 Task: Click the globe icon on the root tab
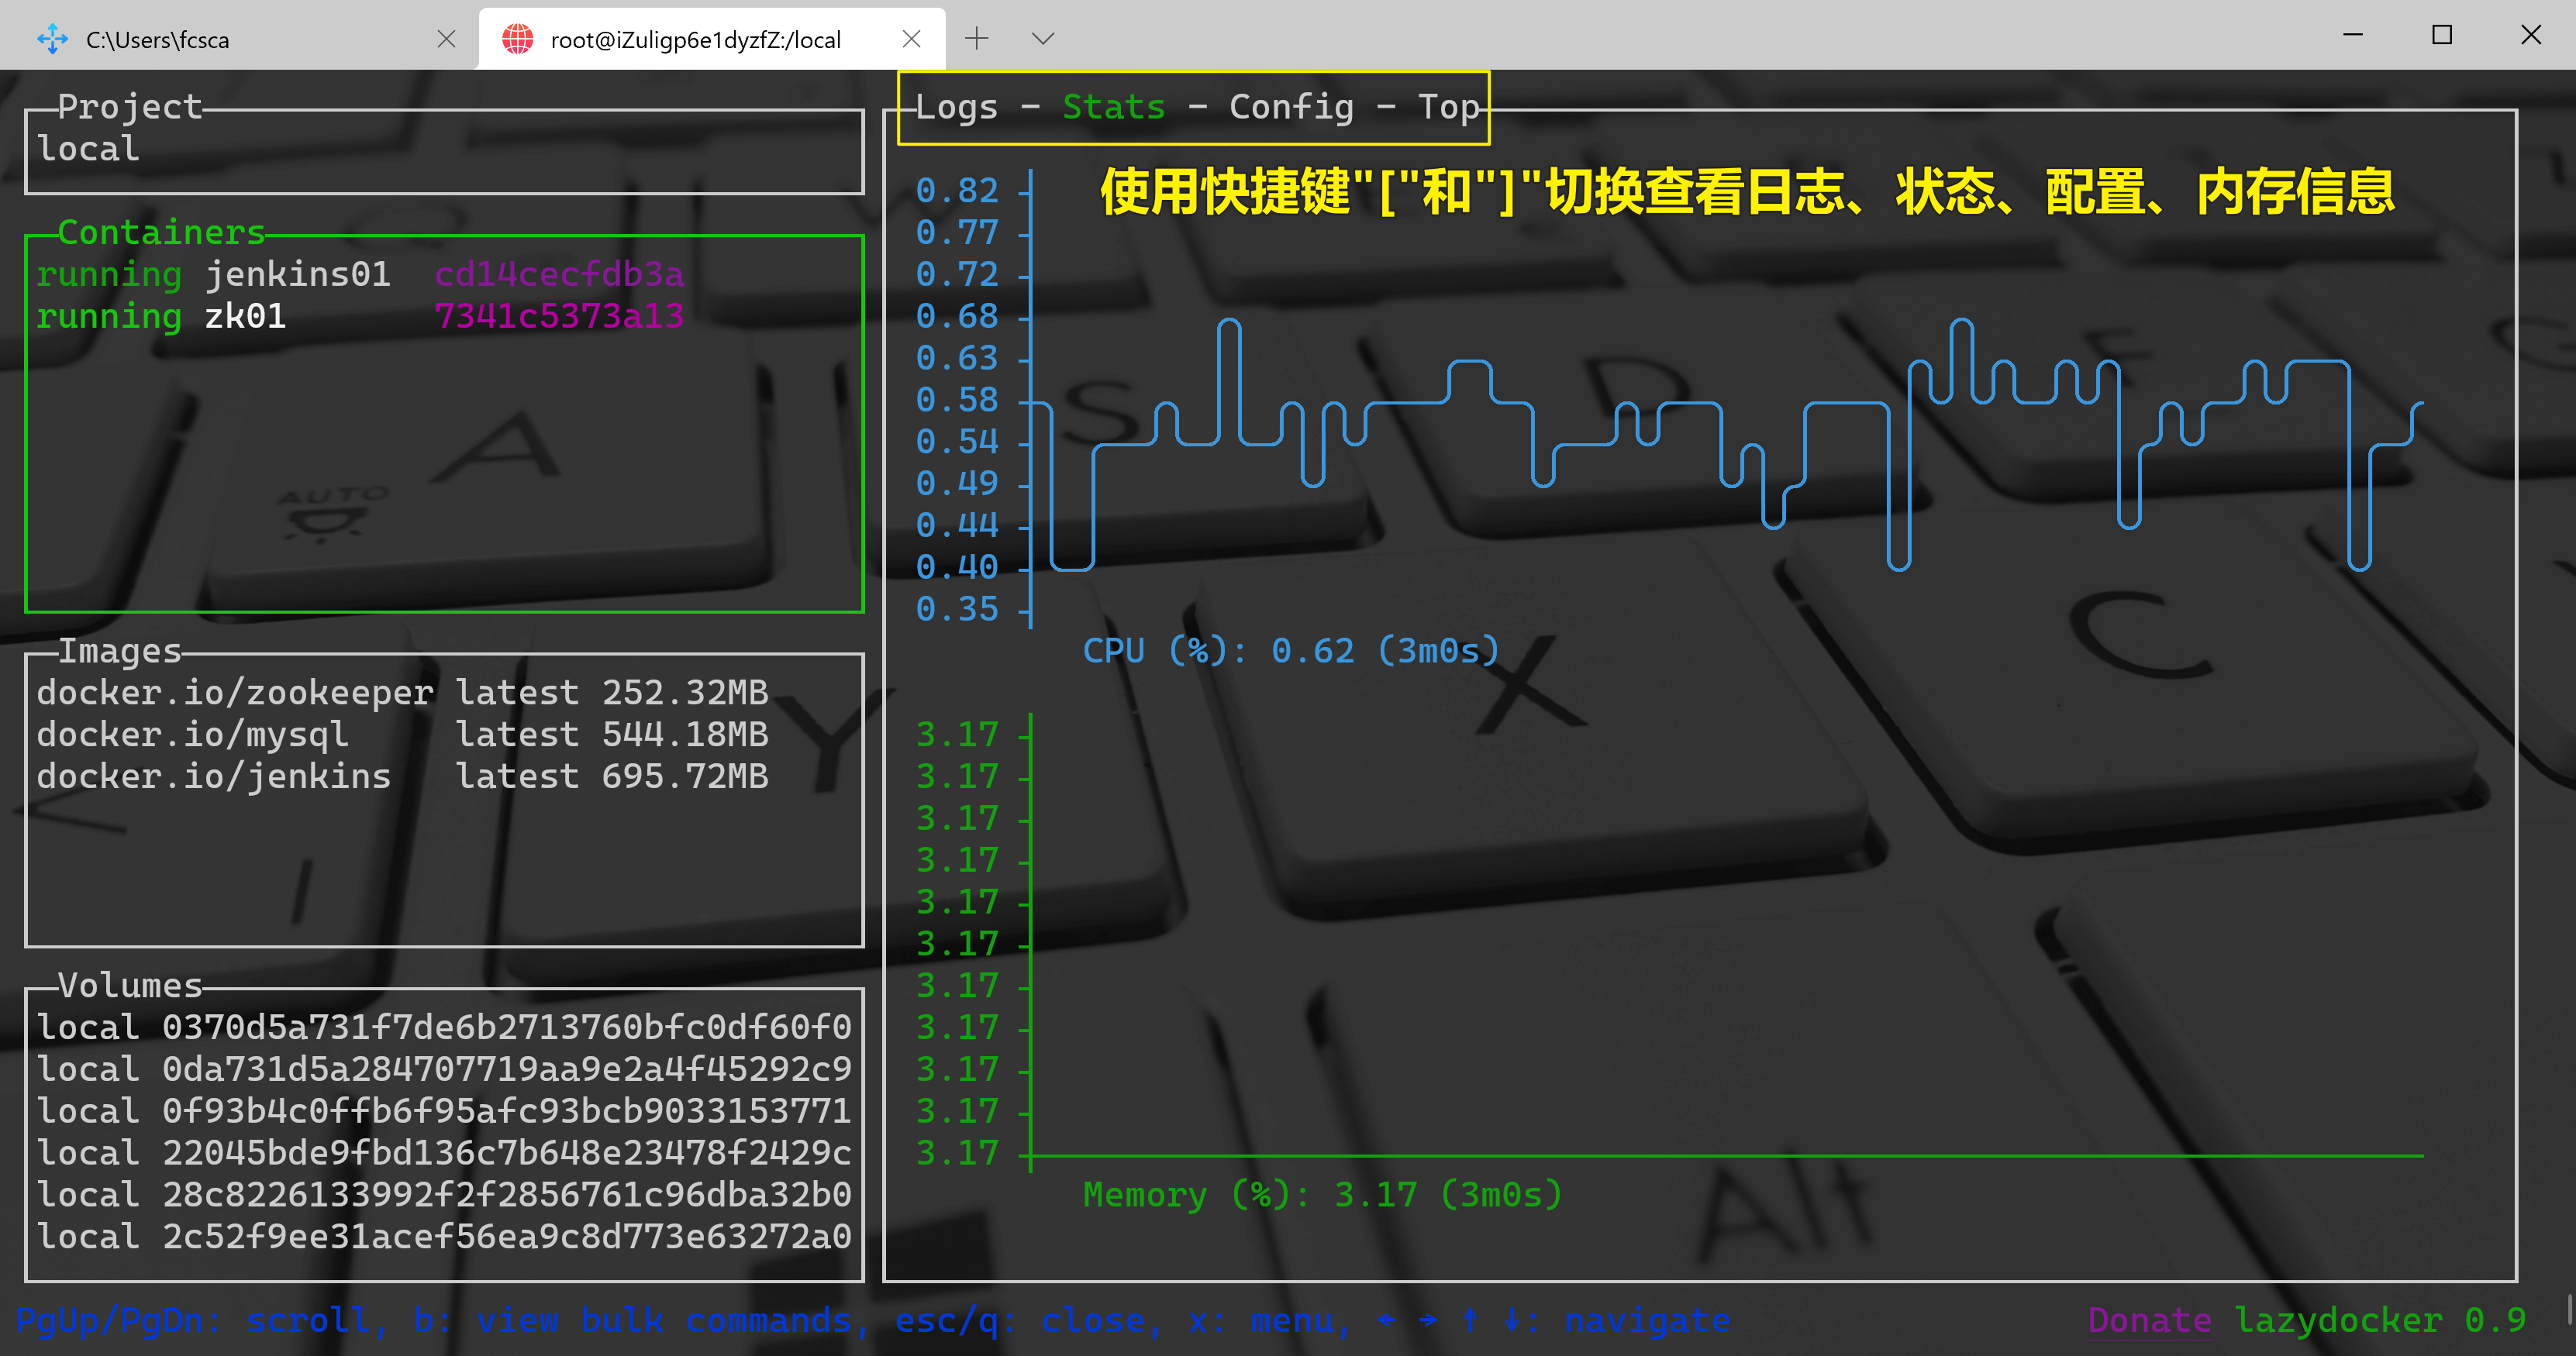pyautogui.click(x=518, y=39)
